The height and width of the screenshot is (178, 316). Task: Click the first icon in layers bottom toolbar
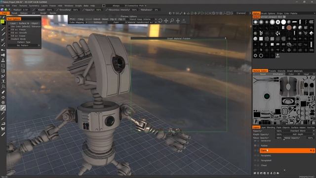[x=255, y=173]
